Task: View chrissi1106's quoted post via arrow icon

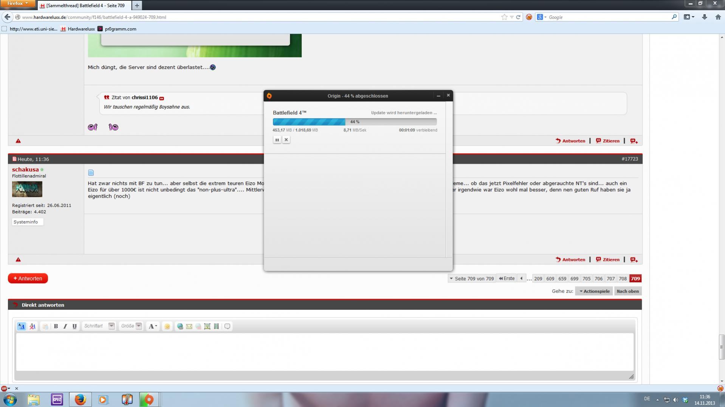Action: coord(162,98)
